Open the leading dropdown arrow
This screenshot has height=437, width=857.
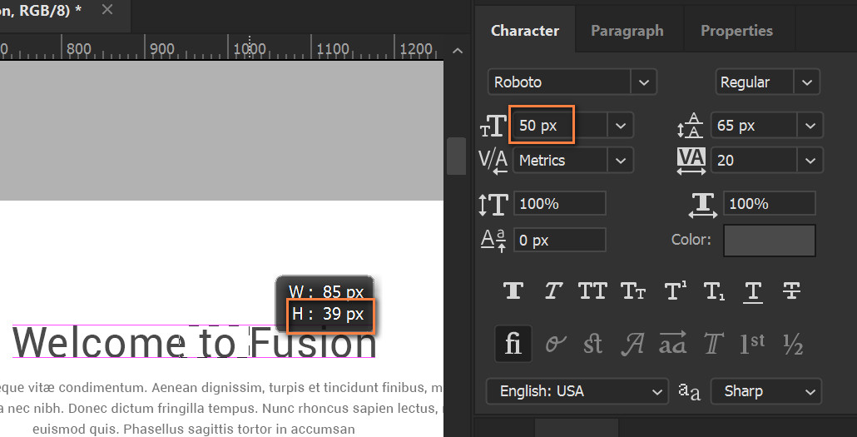coord(810,125)
